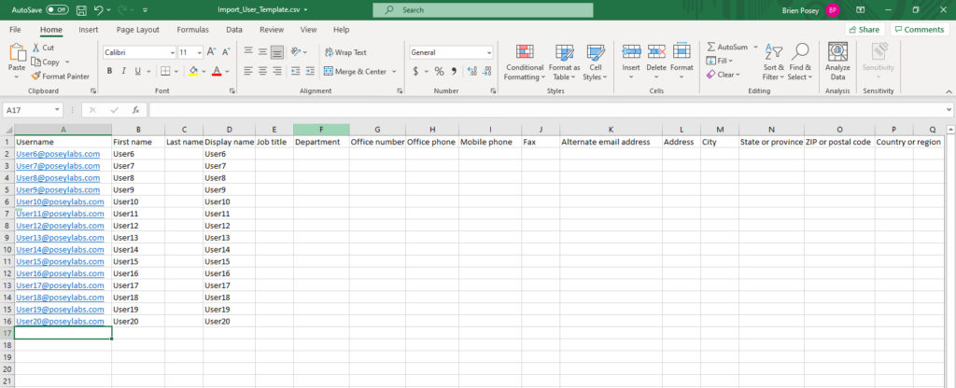
Task: Open Find & Select menu
Action: coord(799,62)
